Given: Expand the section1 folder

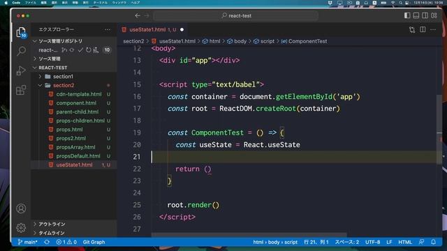Looking at the screenshot, I should pyautogui.click(x=74, y=77).
